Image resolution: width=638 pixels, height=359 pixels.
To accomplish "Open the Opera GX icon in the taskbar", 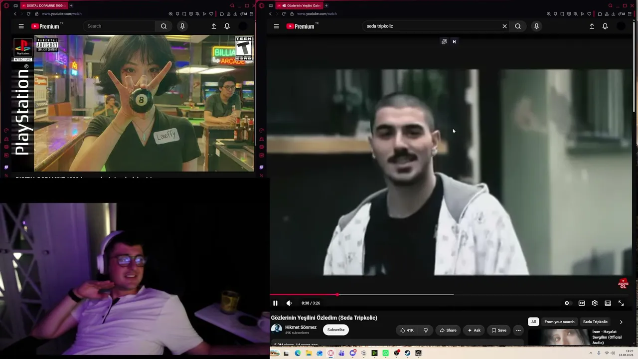I will (330, 353).
